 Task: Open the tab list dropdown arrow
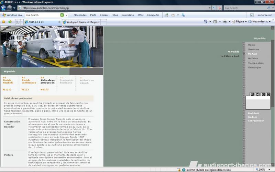(x=22, y=22)
